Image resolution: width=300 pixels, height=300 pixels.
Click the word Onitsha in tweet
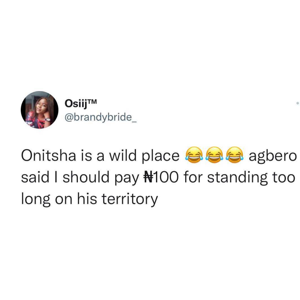tap(49, 155)
